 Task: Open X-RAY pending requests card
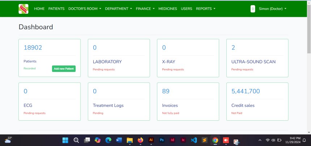pos(188,58)
